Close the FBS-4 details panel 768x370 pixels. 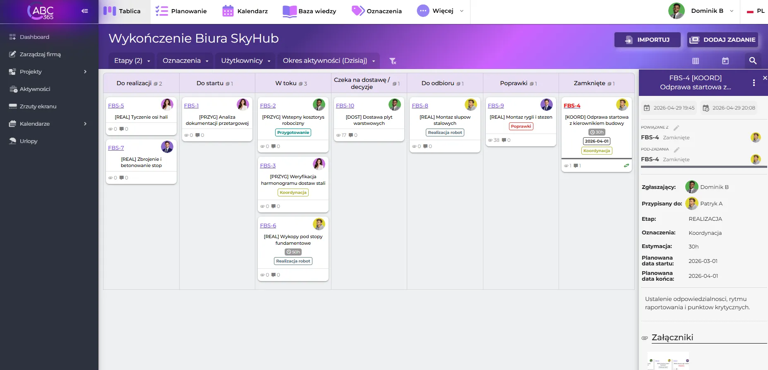pyautogui.click(x=765, y=78)
